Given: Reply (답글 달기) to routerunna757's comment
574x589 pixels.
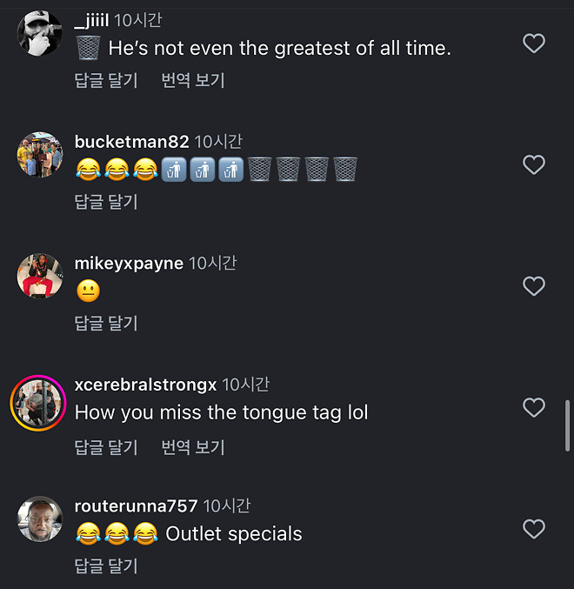Looking at the screenshot, I should (106, 566).
